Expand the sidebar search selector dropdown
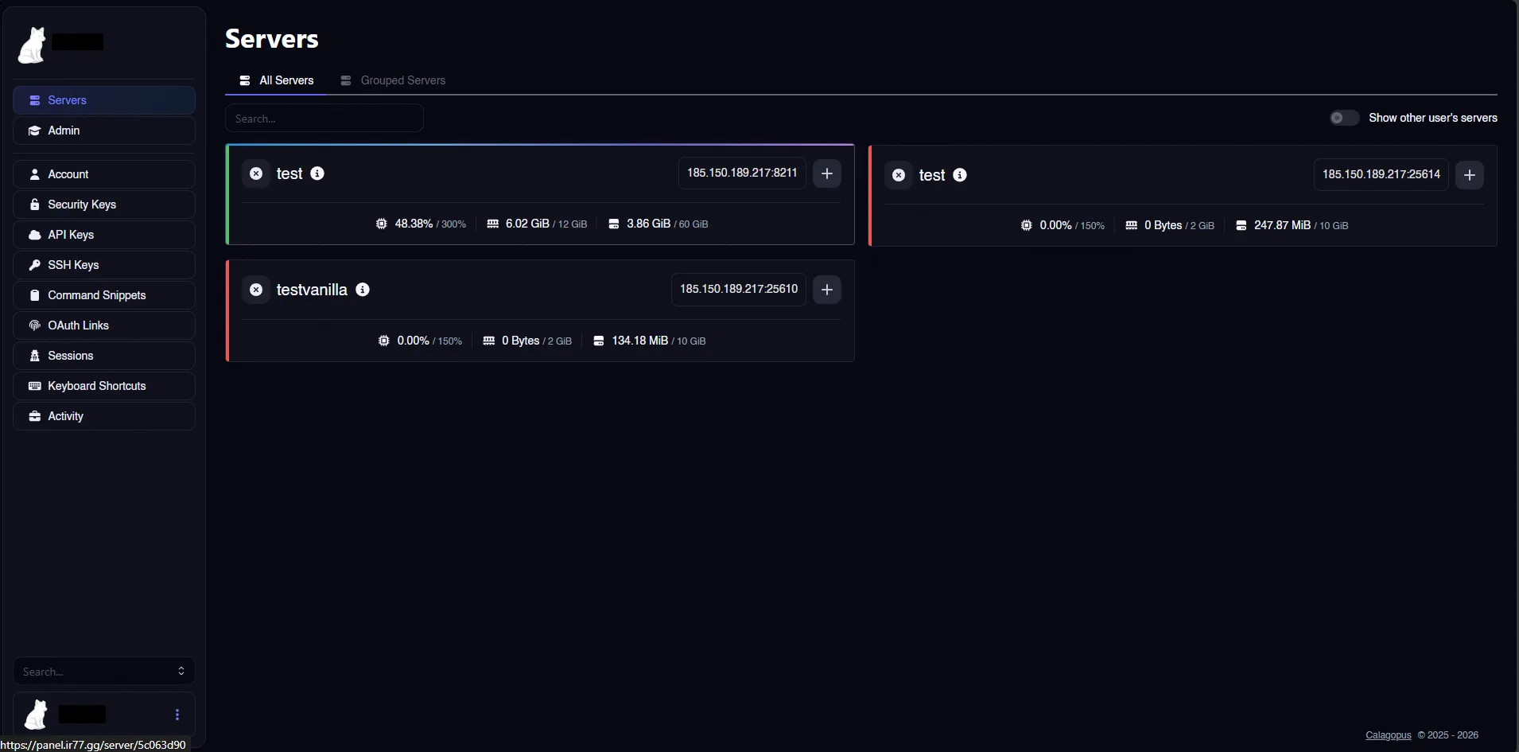Screen dimensions: 1519x752 [x=181, y=672]
